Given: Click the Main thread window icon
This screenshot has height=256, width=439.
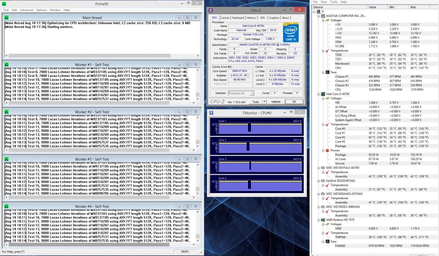Looking at the screenshot, I should [x=6, y=18].
